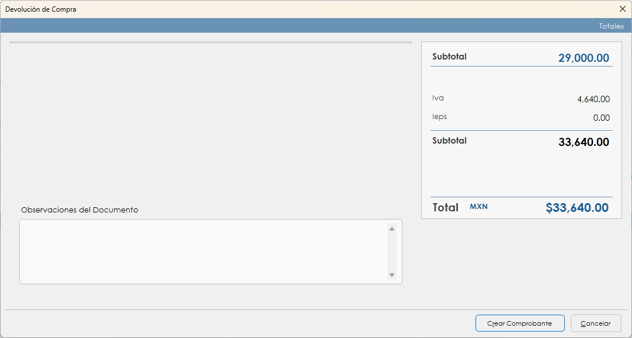Select the black 33,640.00 subtotal amount
632x338 pixels.
584,142
